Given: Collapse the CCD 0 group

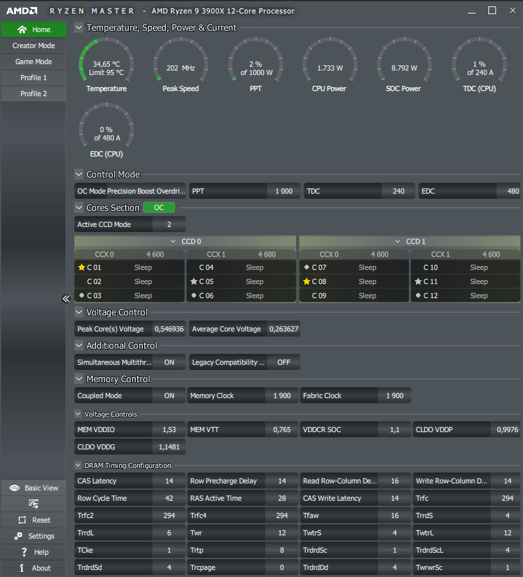Looking at the screenshot, I should pyautogui.click(x=173, y=242).
